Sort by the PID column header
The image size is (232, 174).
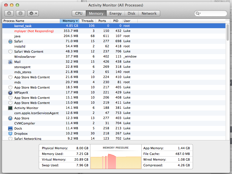pos(116,21)
